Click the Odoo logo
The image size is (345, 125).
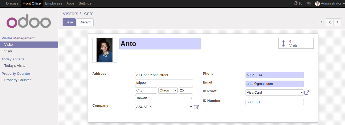coord(29,23)
